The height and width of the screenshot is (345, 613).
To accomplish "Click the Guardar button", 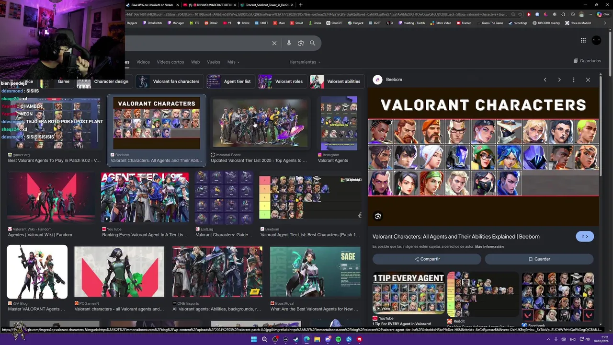I will (539, 259).
